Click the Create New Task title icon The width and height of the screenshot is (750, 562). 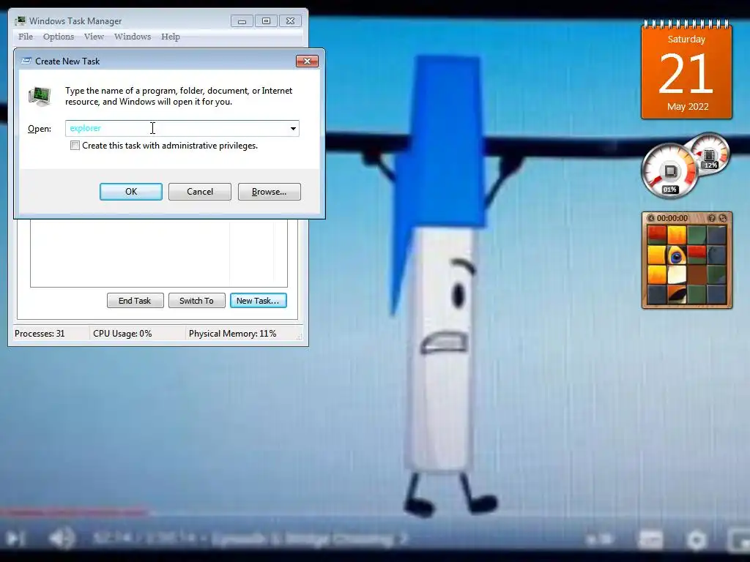click(x=26, y=61)
